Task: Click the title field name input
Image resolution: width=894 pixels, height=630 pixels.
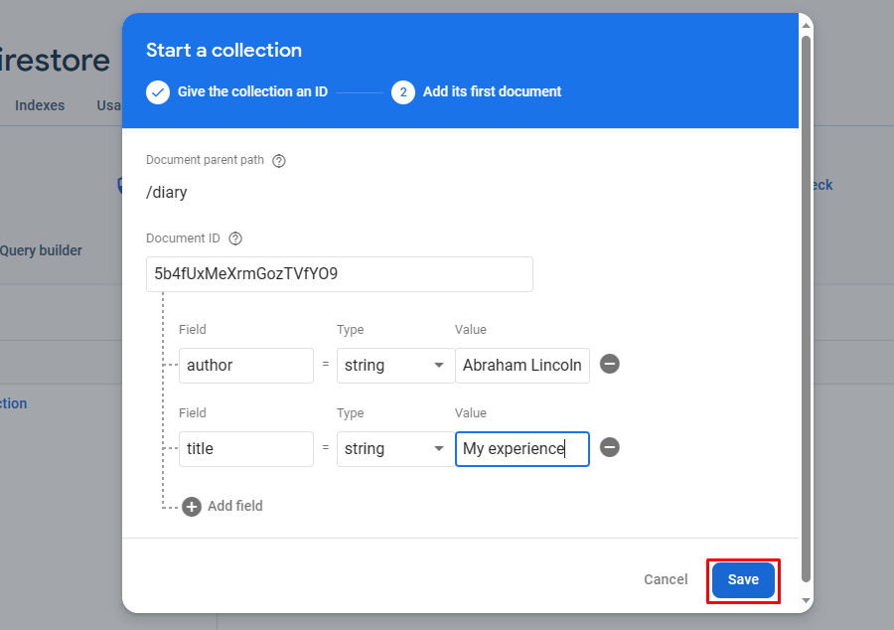Action: point(245,449)
